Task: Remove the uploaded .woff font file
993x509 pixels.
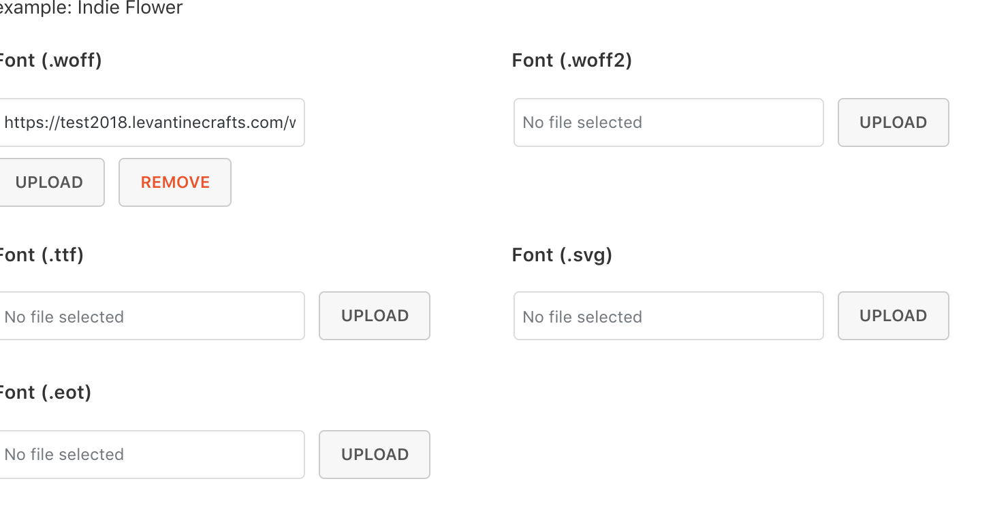Action: 175,182
